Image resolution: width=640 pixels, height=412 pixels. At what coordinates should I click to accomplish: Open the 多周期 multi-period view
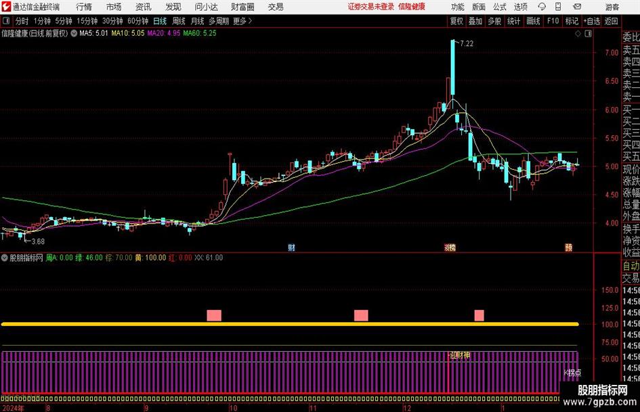[219, 21]
